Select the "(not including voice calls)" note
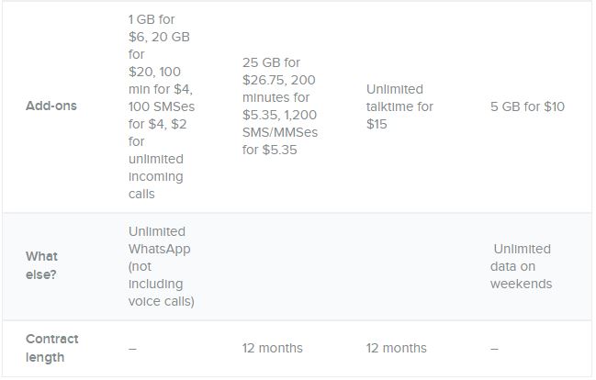Viewport: 596px width, 380px height. (x=162, y=284)
